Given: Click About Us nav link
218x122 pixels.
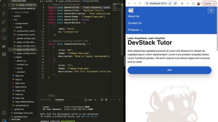Looking at the screenshot, I should (134, 16).
